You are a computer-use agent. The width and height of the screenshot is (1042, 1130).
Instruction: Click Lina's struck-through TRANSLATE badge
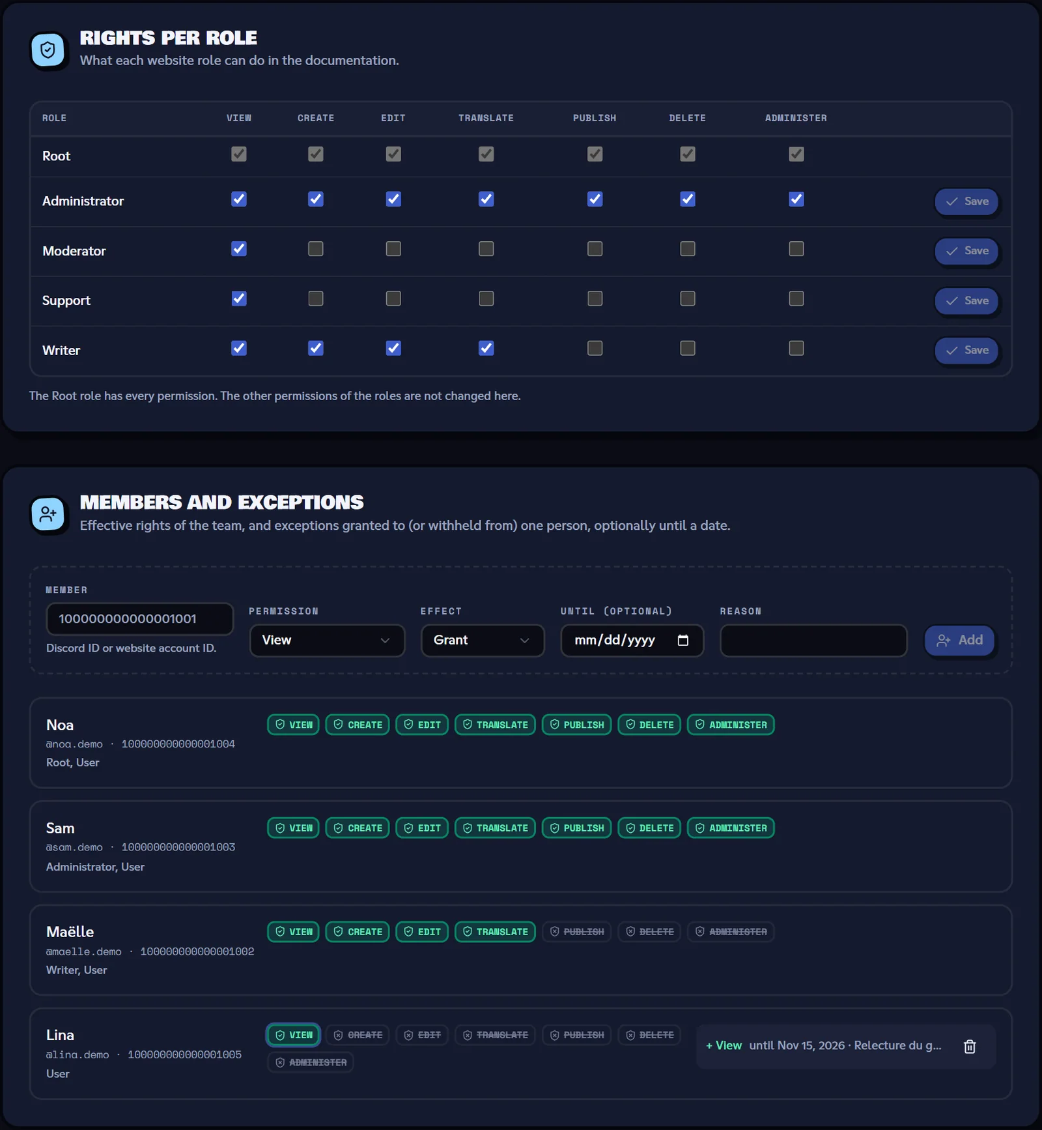tap(495, 1035)
